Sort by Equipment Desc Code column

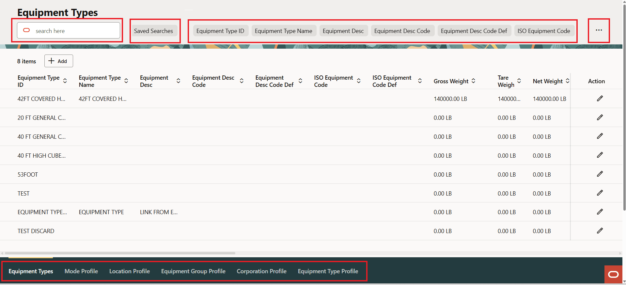pos(242,81)
